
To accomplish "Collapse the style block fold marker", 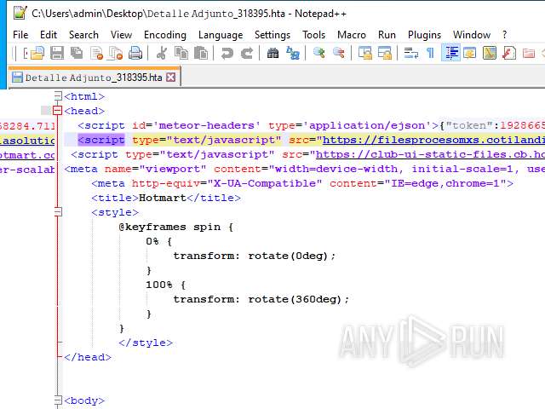I will click(x=58, y=212).
